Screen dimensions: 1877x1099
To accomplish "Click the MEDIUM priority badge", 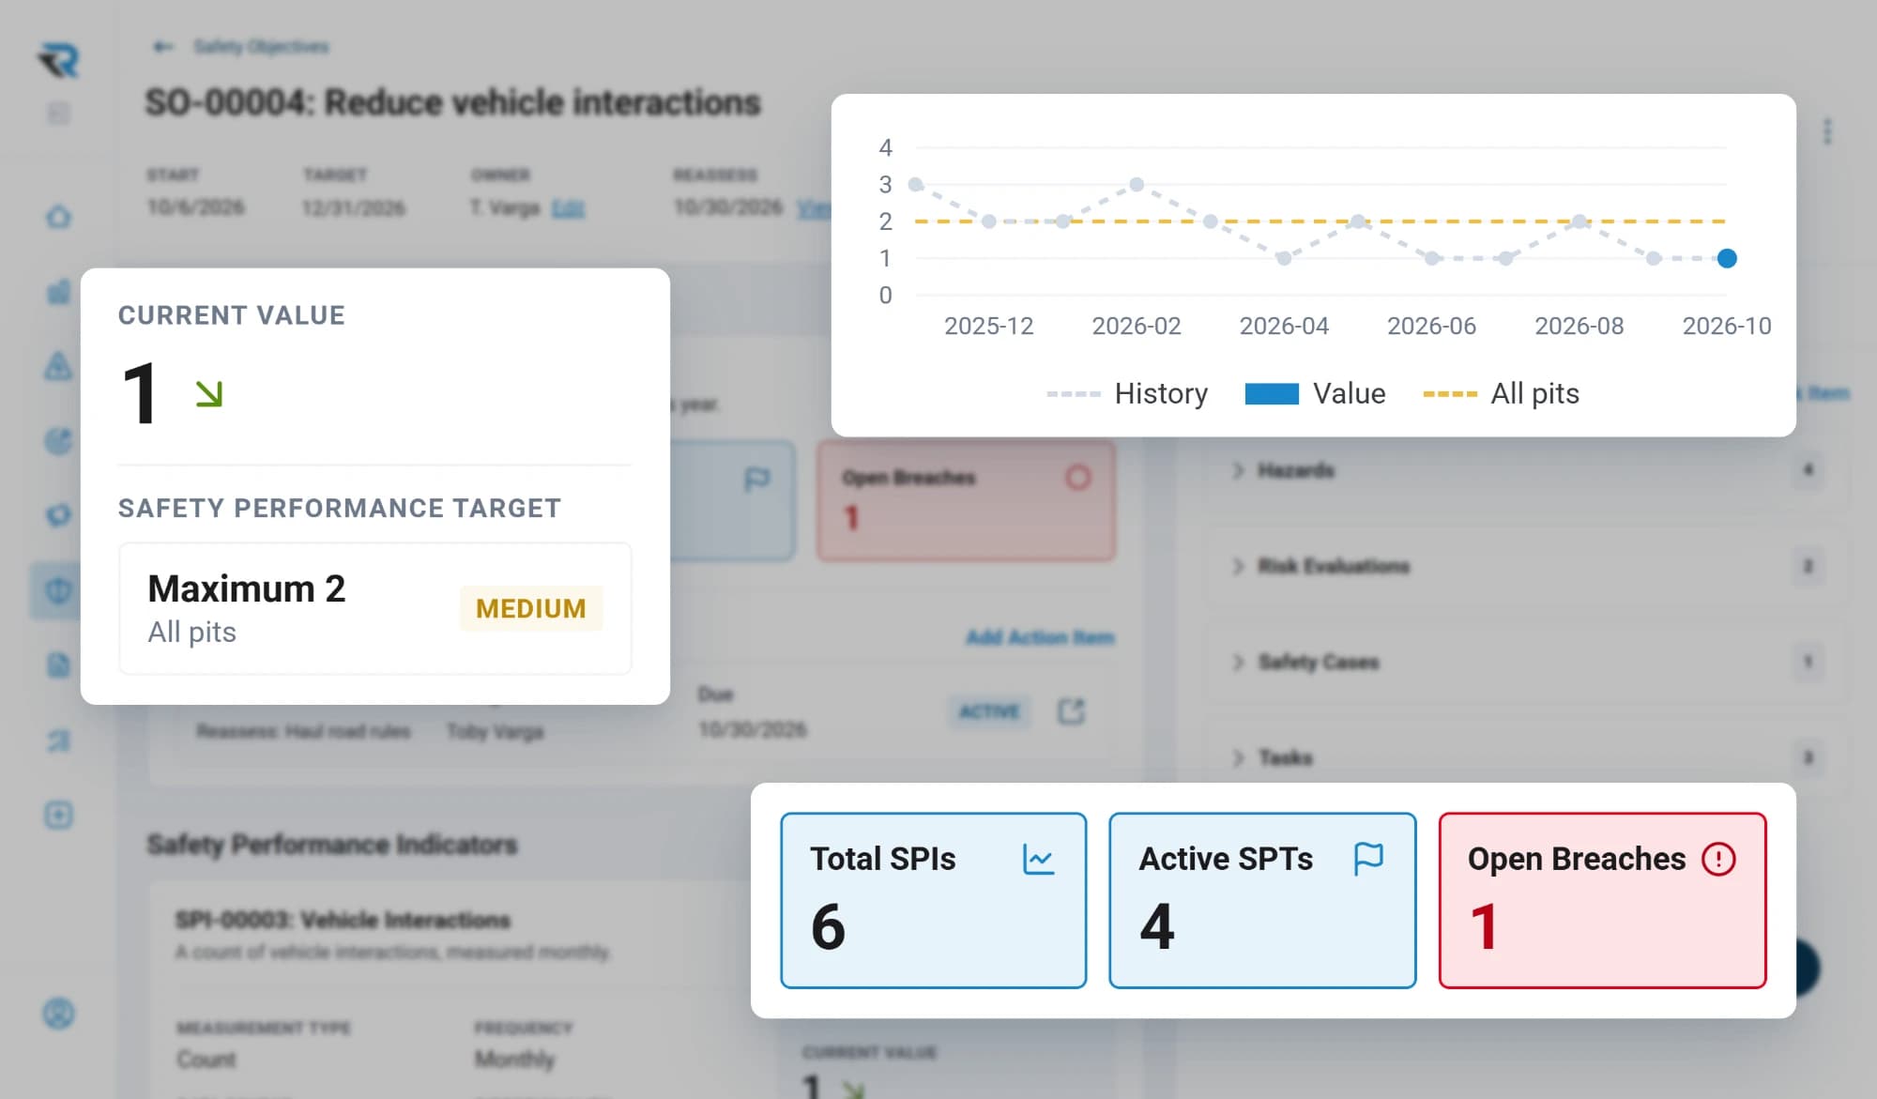I will click(x=531, y=608).
